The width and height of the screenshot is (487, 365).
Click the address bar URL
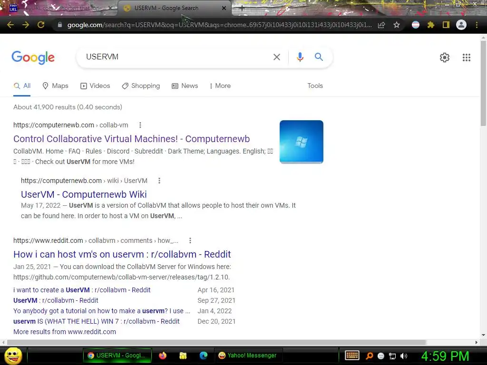[219, 25]
